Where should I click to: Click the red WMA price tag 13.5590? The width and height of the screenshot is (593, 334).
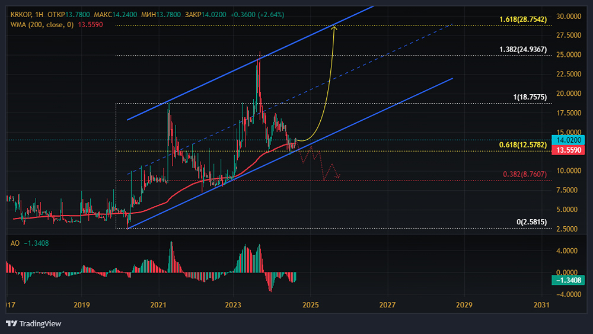tap(569, 150)
